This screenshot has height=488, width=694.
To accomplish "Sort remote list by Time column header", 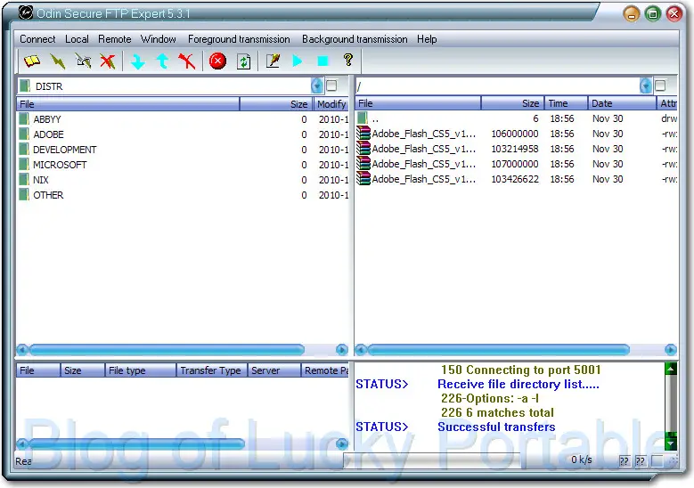I will click(x=566, y=103).
